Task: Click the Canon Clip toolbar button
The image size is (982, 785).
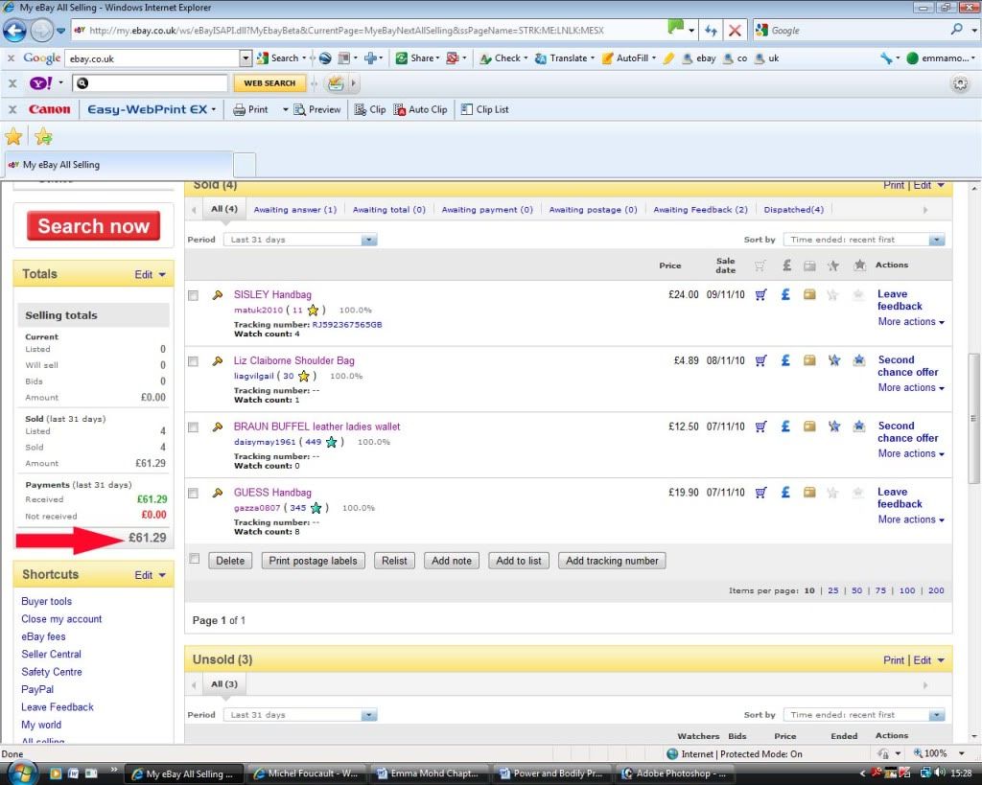Action: pos(370,109)
